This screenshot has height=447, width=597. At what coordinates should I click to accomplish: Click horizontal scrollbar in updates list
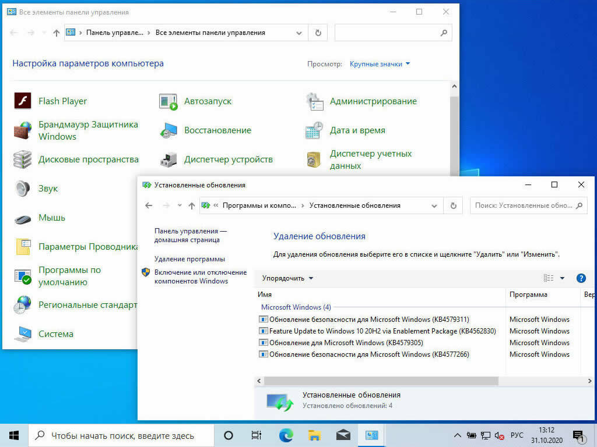381,381
